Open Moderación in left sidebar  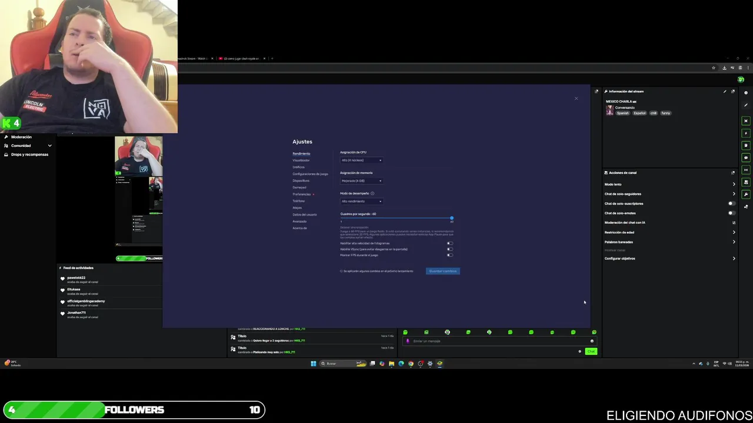(21, 137)
